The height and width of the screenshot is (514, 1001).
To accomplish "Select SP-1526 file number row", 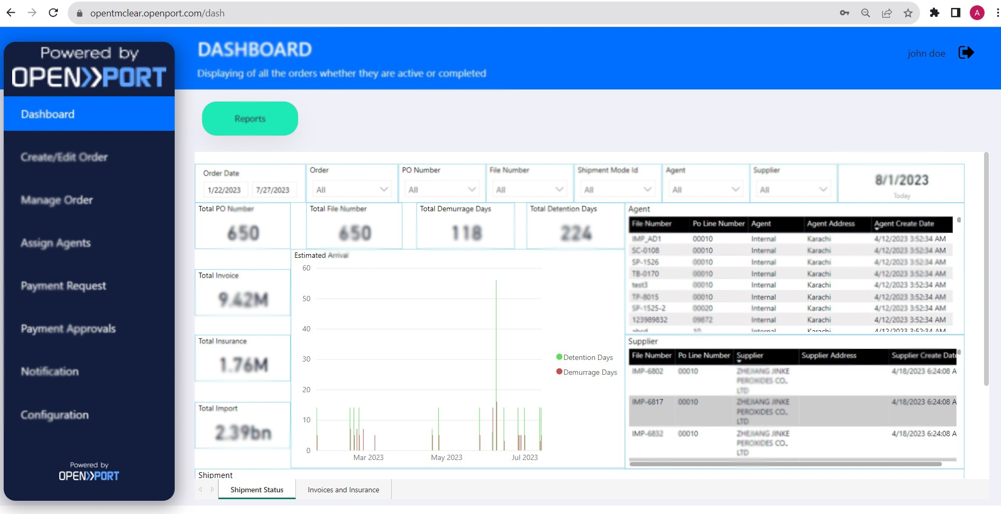I will [791, 262].
